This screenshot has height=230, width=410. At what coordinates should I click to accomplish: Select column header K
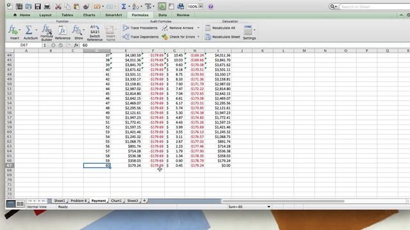[262, 50]
